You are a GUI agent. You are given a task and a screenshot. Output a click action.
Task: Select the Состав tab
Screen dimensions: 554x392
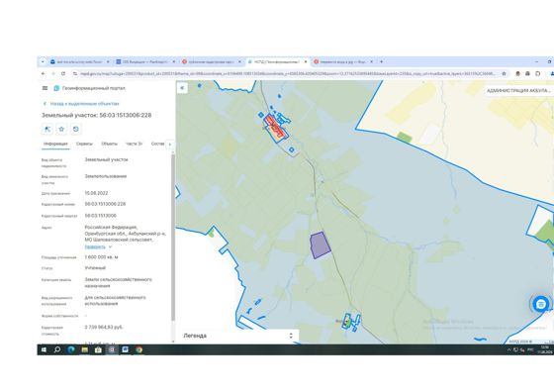coord(157,144)
